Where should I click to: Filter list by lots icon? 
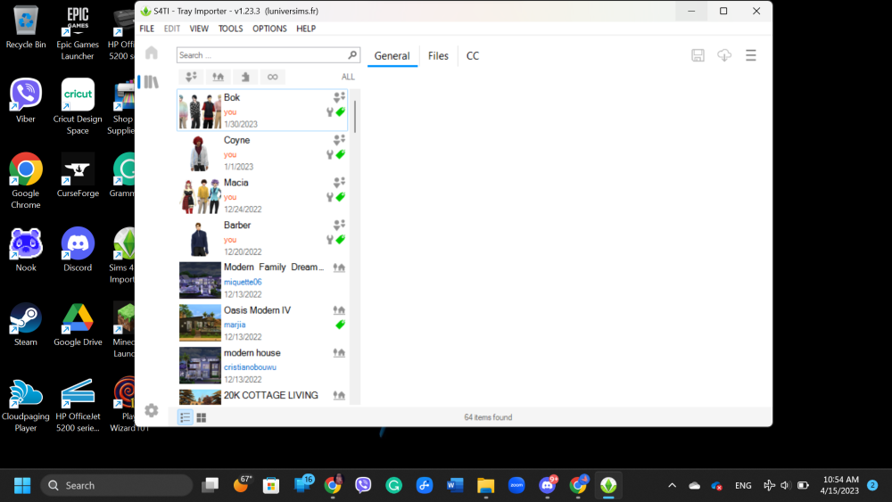tap(218, 77)
